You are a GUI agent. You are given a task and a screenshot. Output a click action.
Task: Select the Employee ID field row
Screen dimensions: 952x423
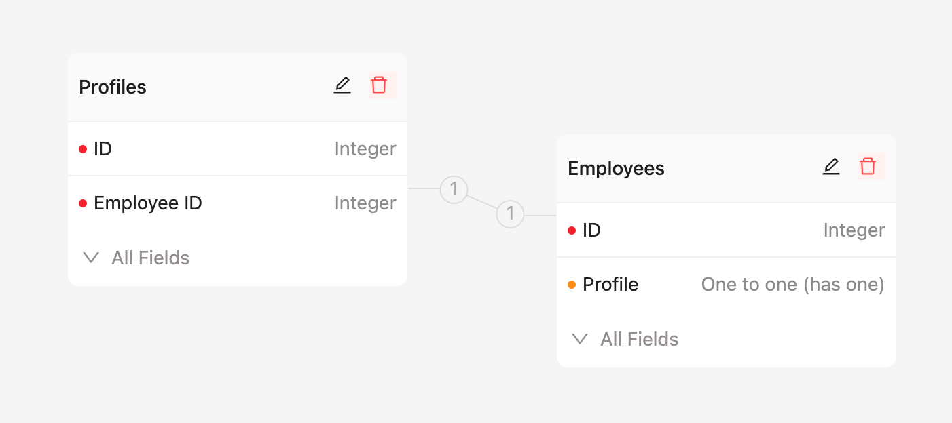pos(238,203)
